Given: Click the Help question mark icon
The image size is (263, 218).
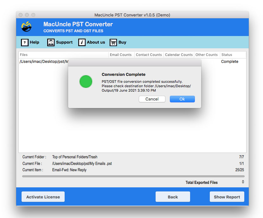Looking at the screenshot, I should 25,42.
